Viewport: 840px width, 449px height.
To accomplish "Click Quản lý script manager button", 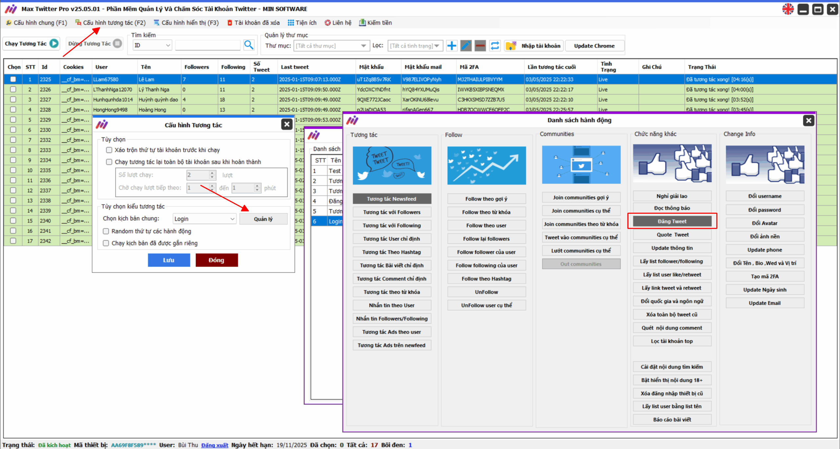I will [x=263, y=219].
